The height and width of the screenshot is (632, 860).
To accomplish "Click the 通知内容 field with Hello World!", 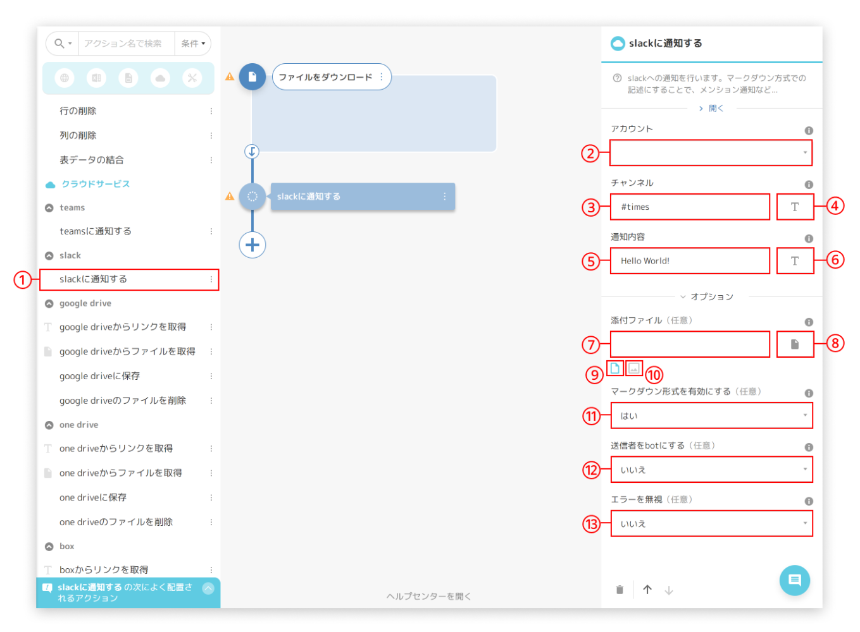I will coord(690,260).
